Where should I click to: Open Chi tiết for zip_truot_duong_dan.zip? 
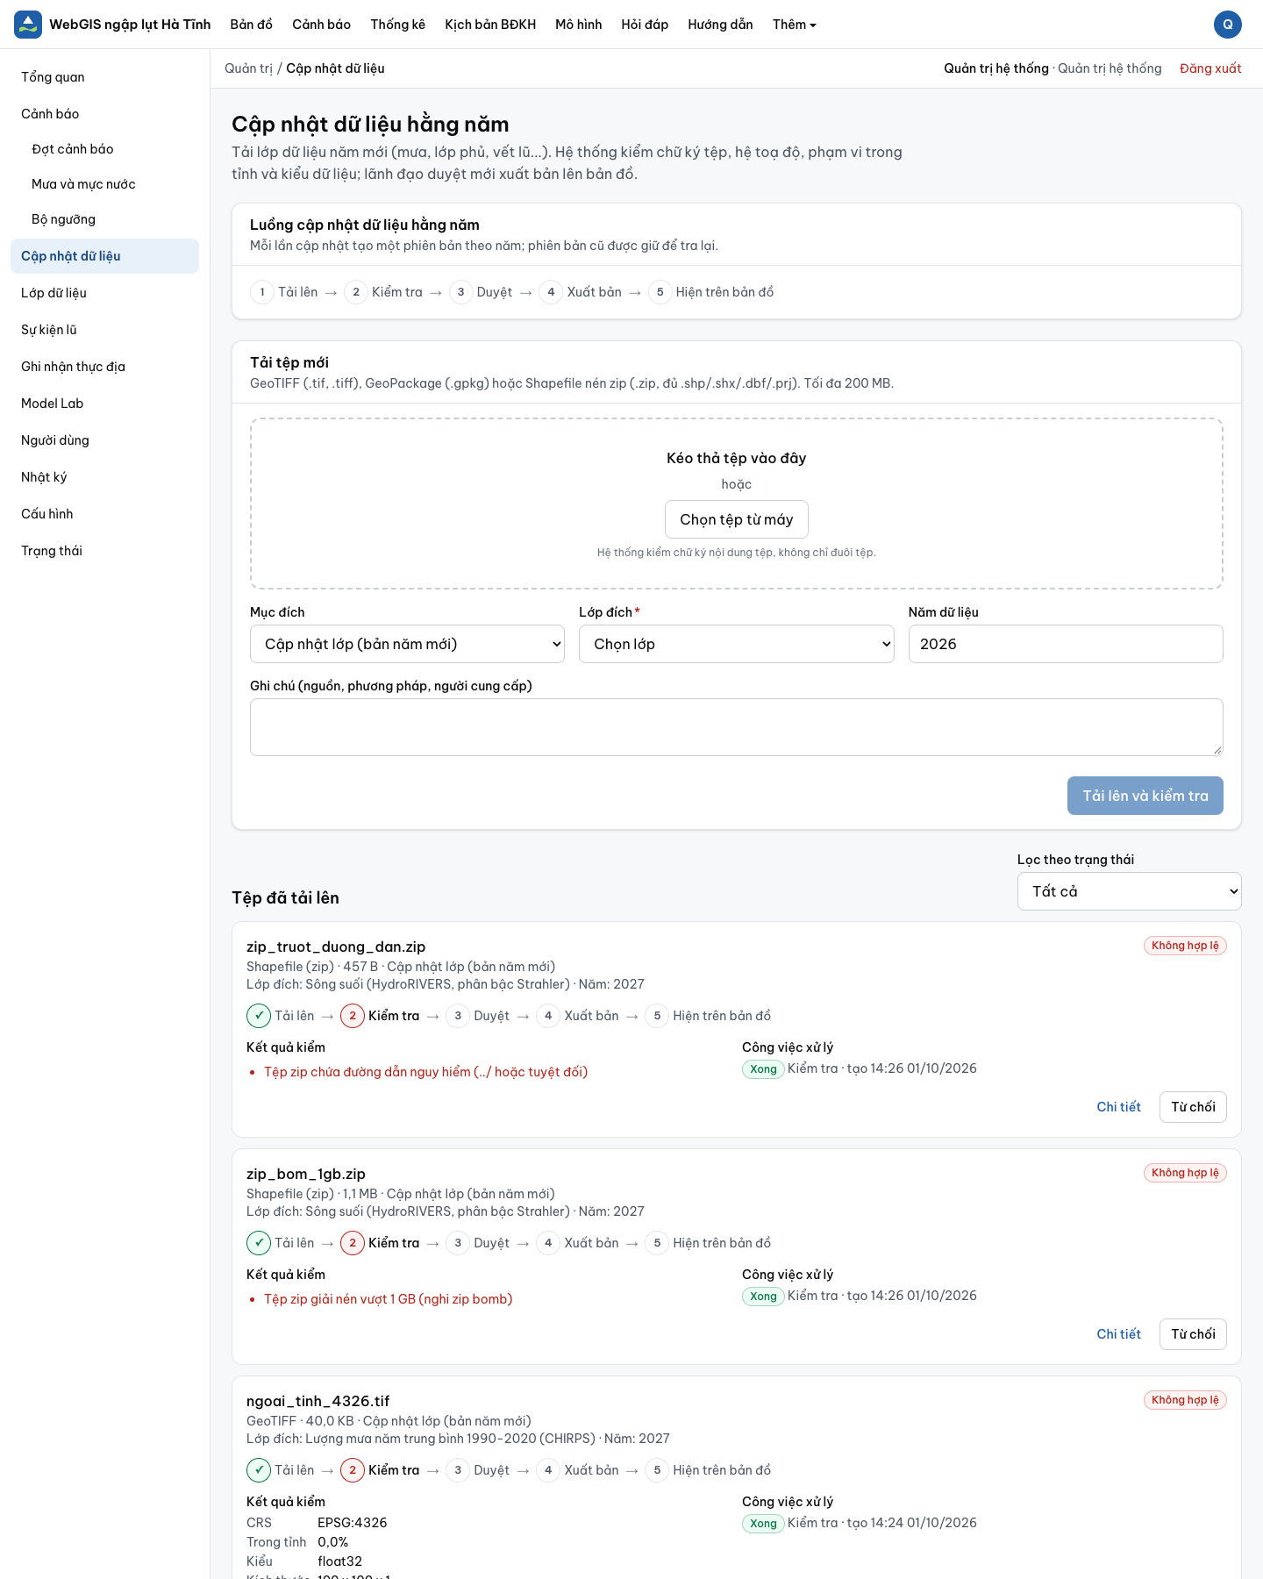click(x=1118, y=1107)
